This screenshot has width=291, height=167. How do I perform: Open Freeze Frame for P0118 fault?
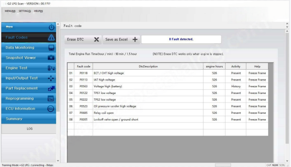[x=257, y=73]
